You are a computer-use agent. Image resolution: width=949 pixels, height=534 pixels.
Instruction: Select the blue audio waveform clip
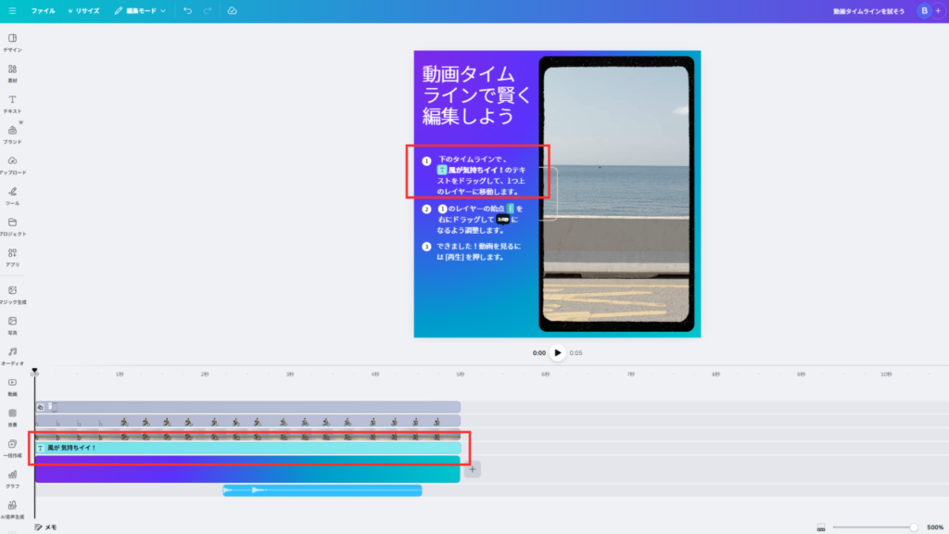[x=322, y=490]
